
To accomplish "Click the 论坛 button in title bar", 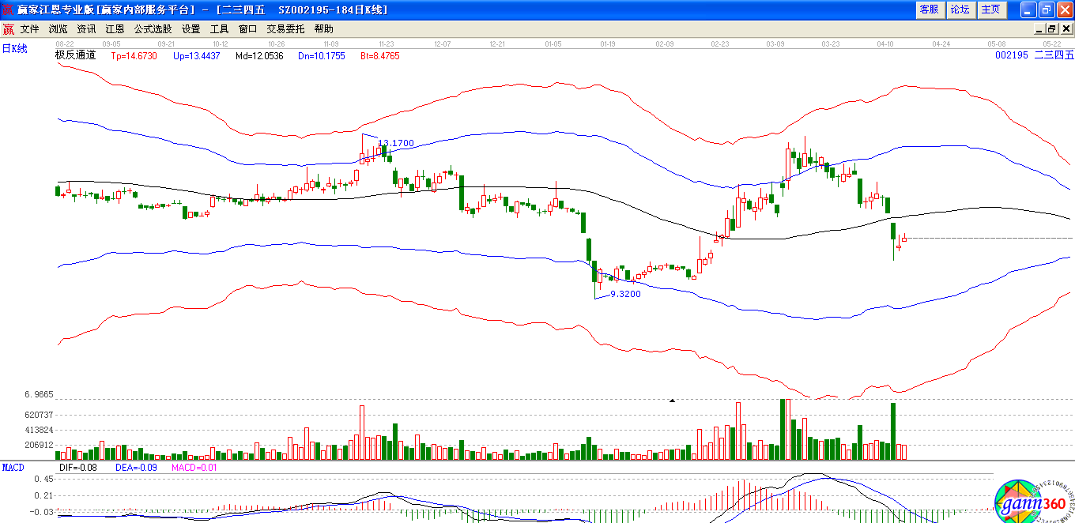I will click(x=960, y=9).
